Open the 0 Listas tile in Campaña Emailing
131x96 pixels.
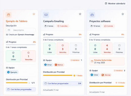tap(50, 49)
